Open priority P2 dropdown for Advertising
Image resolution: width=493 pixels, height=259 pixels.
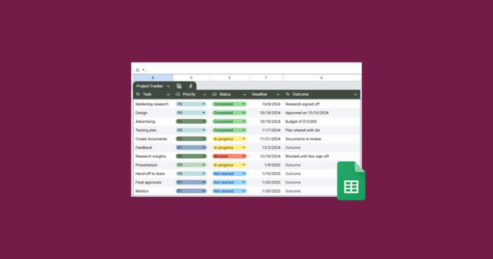[191, 122]
